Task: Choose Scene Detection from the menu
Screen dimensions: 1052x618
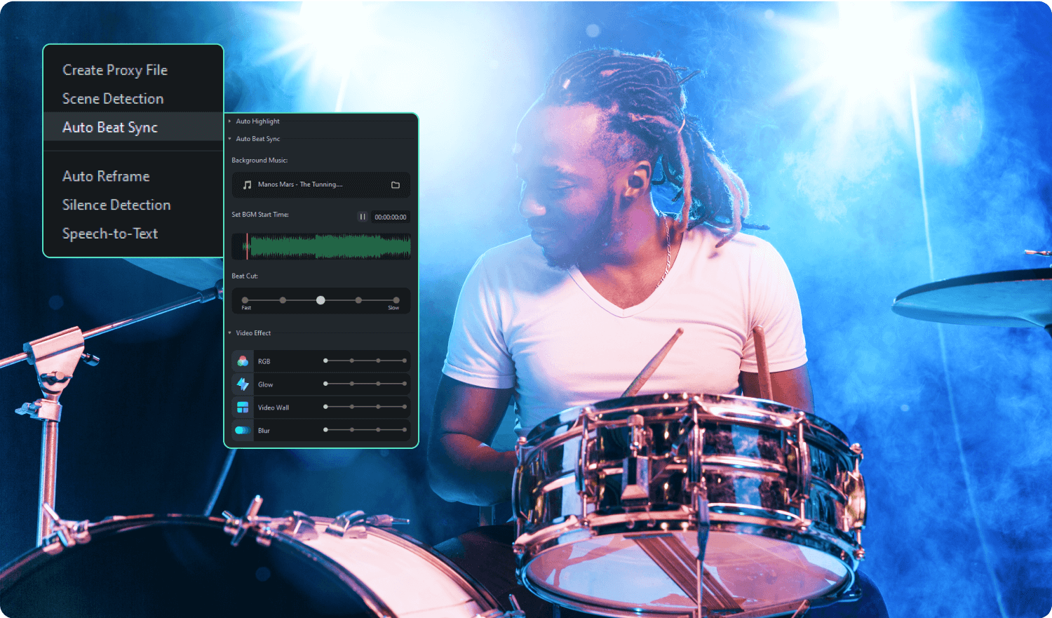Action: (113, 99)
